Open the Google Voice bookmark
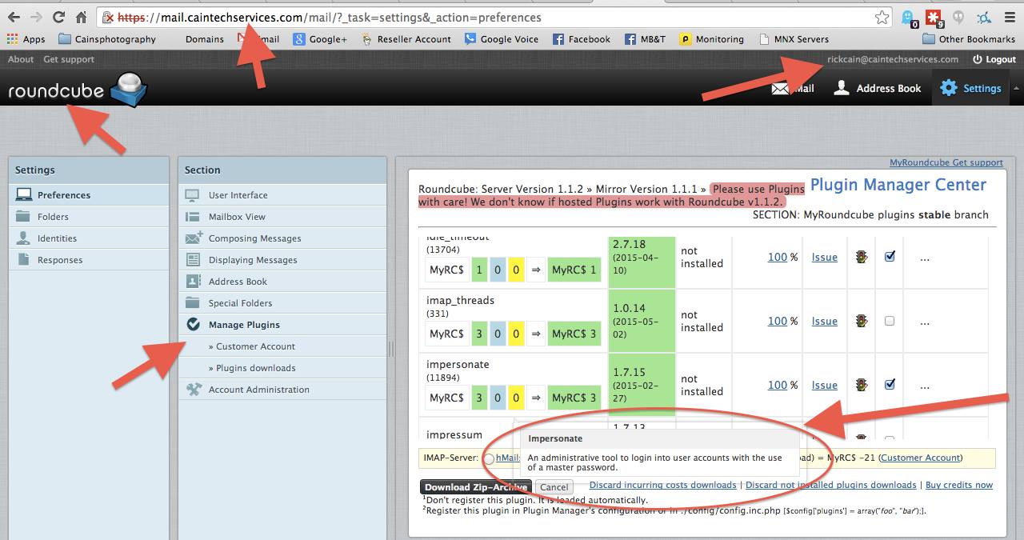This screenshot has width=1024, height=540. 501,39
